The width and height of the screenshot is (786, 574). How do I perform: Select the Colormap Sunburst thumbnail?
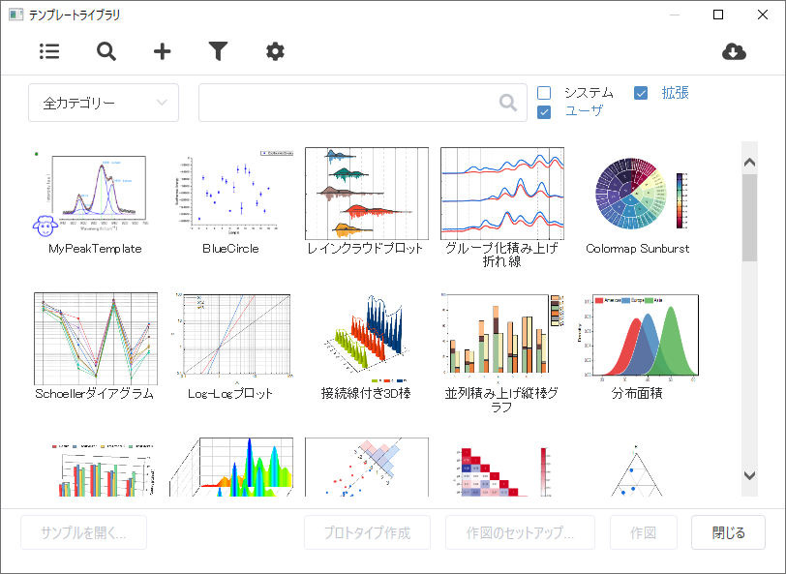638,194
